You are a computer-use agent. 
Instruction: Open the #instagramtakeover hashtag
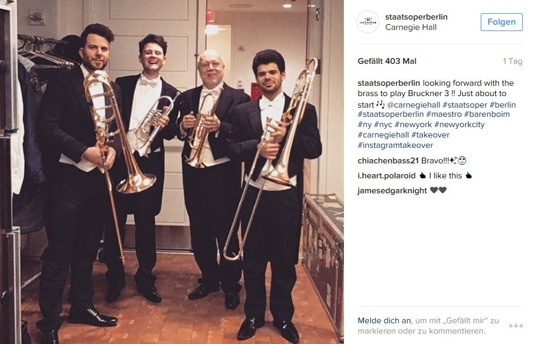396,145
